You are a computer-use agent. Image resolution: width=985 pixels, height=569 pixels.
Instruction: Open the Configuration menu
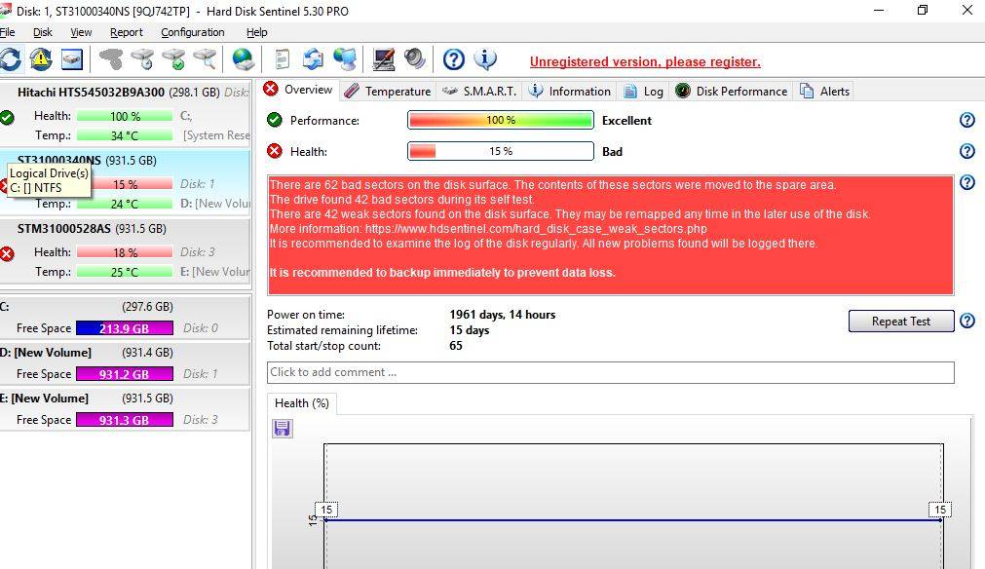[x=192, y=32]
